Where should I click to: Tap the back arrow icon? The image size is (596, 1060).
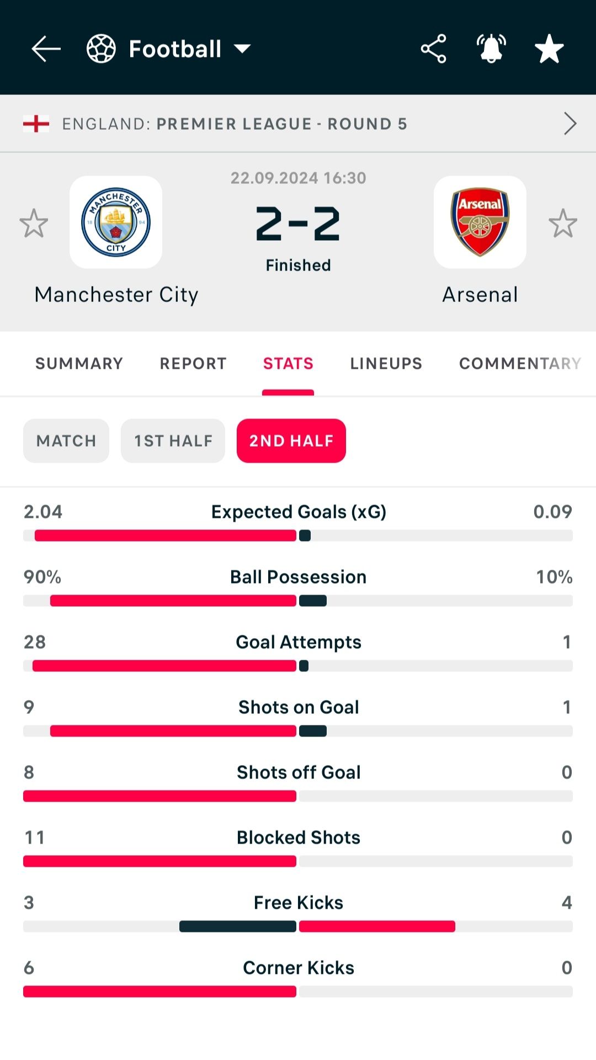pyautogui.click(x=46, y=49)
